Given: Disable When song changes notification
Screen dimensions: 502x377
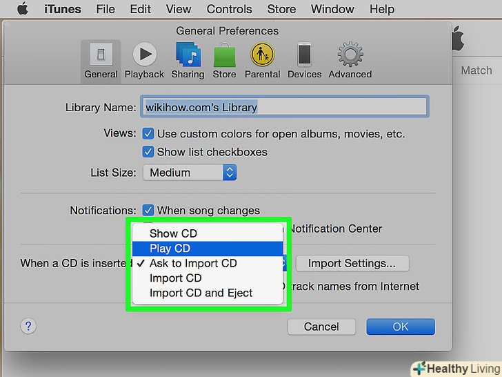Looking at the screenshot, I should [x=148, y=210].
